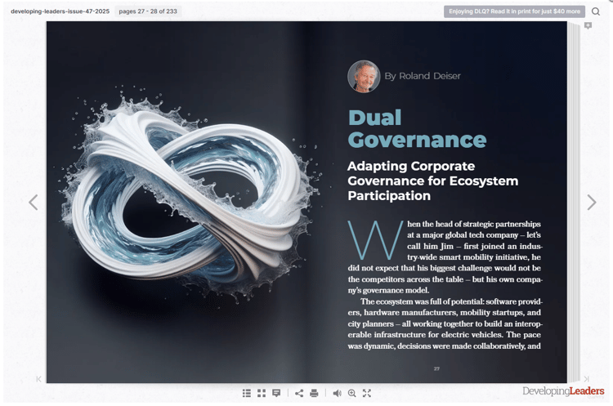Show page thumbnails grid view
This screenshot has width=613, height=406.
coord(262,393)
